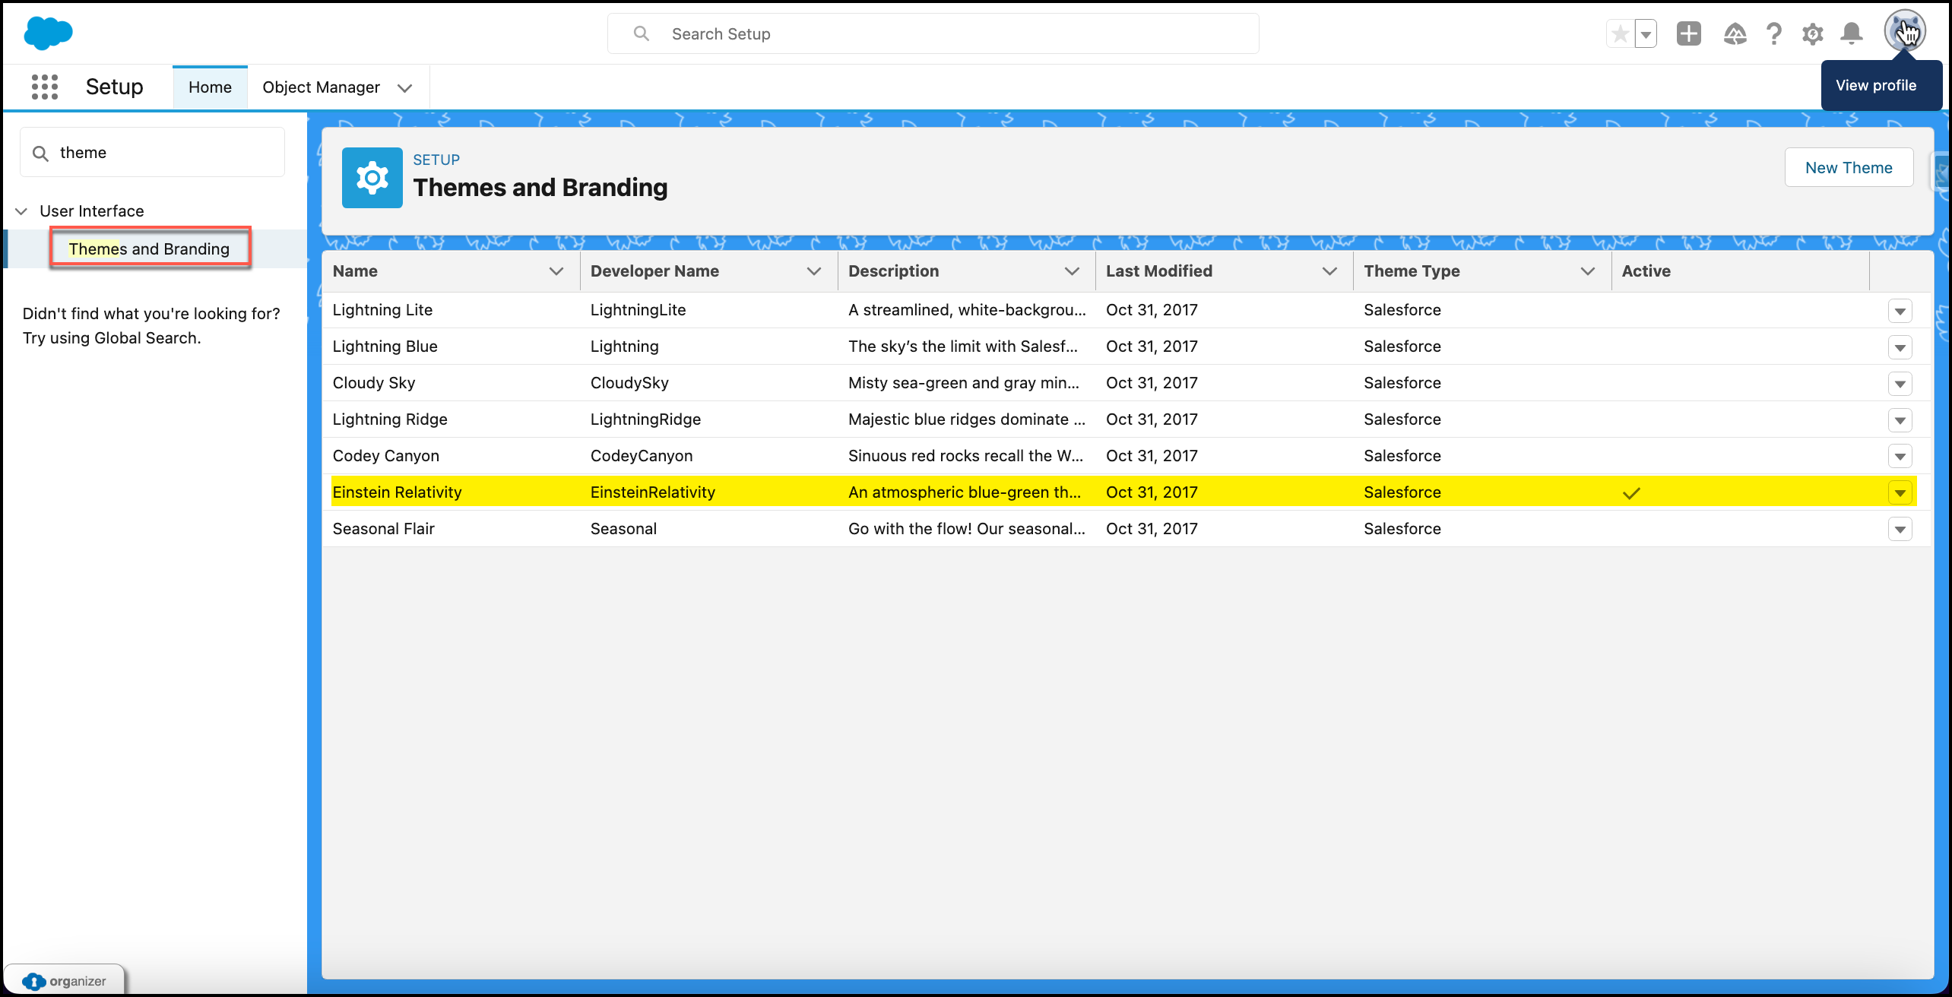Open the help question mark icon
Image resolution: width=1952 pixels, height=997 pixels.
pyautogui.click(x=1774, y=34)
